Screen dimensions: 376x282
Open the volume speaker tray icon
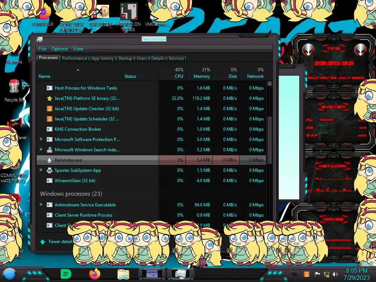335,274
